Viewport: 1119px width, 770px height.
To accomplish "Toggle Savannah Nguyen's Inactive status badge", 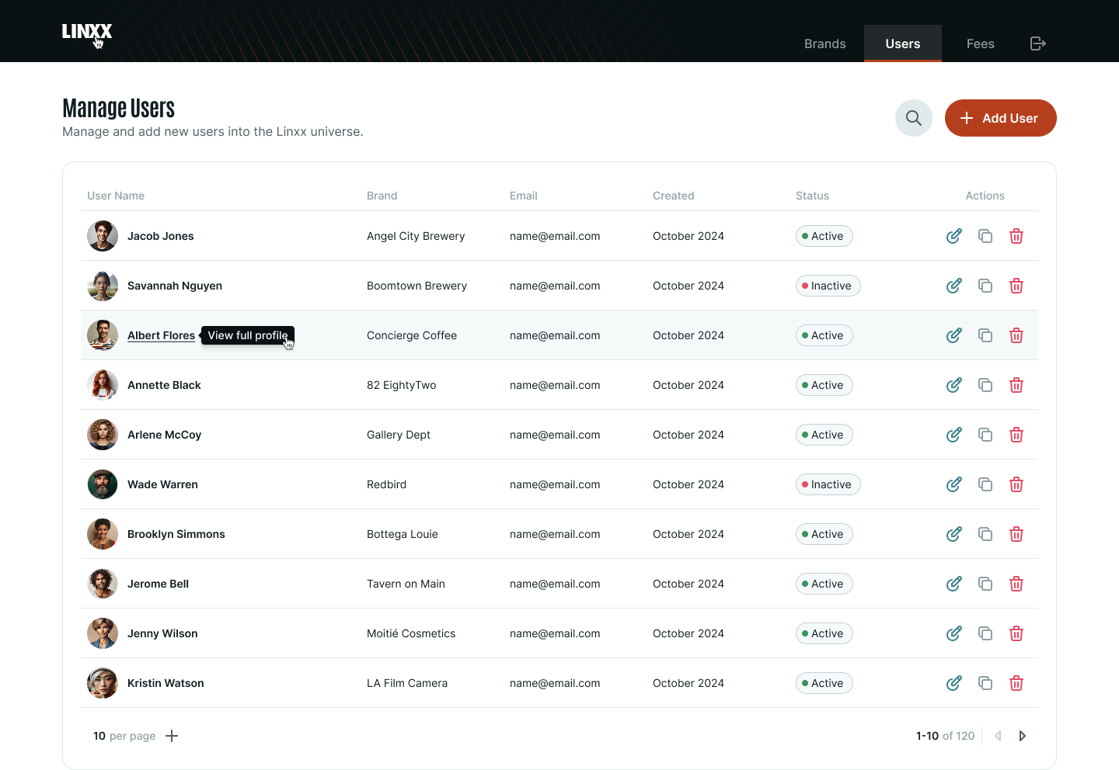I will (828, 286).
